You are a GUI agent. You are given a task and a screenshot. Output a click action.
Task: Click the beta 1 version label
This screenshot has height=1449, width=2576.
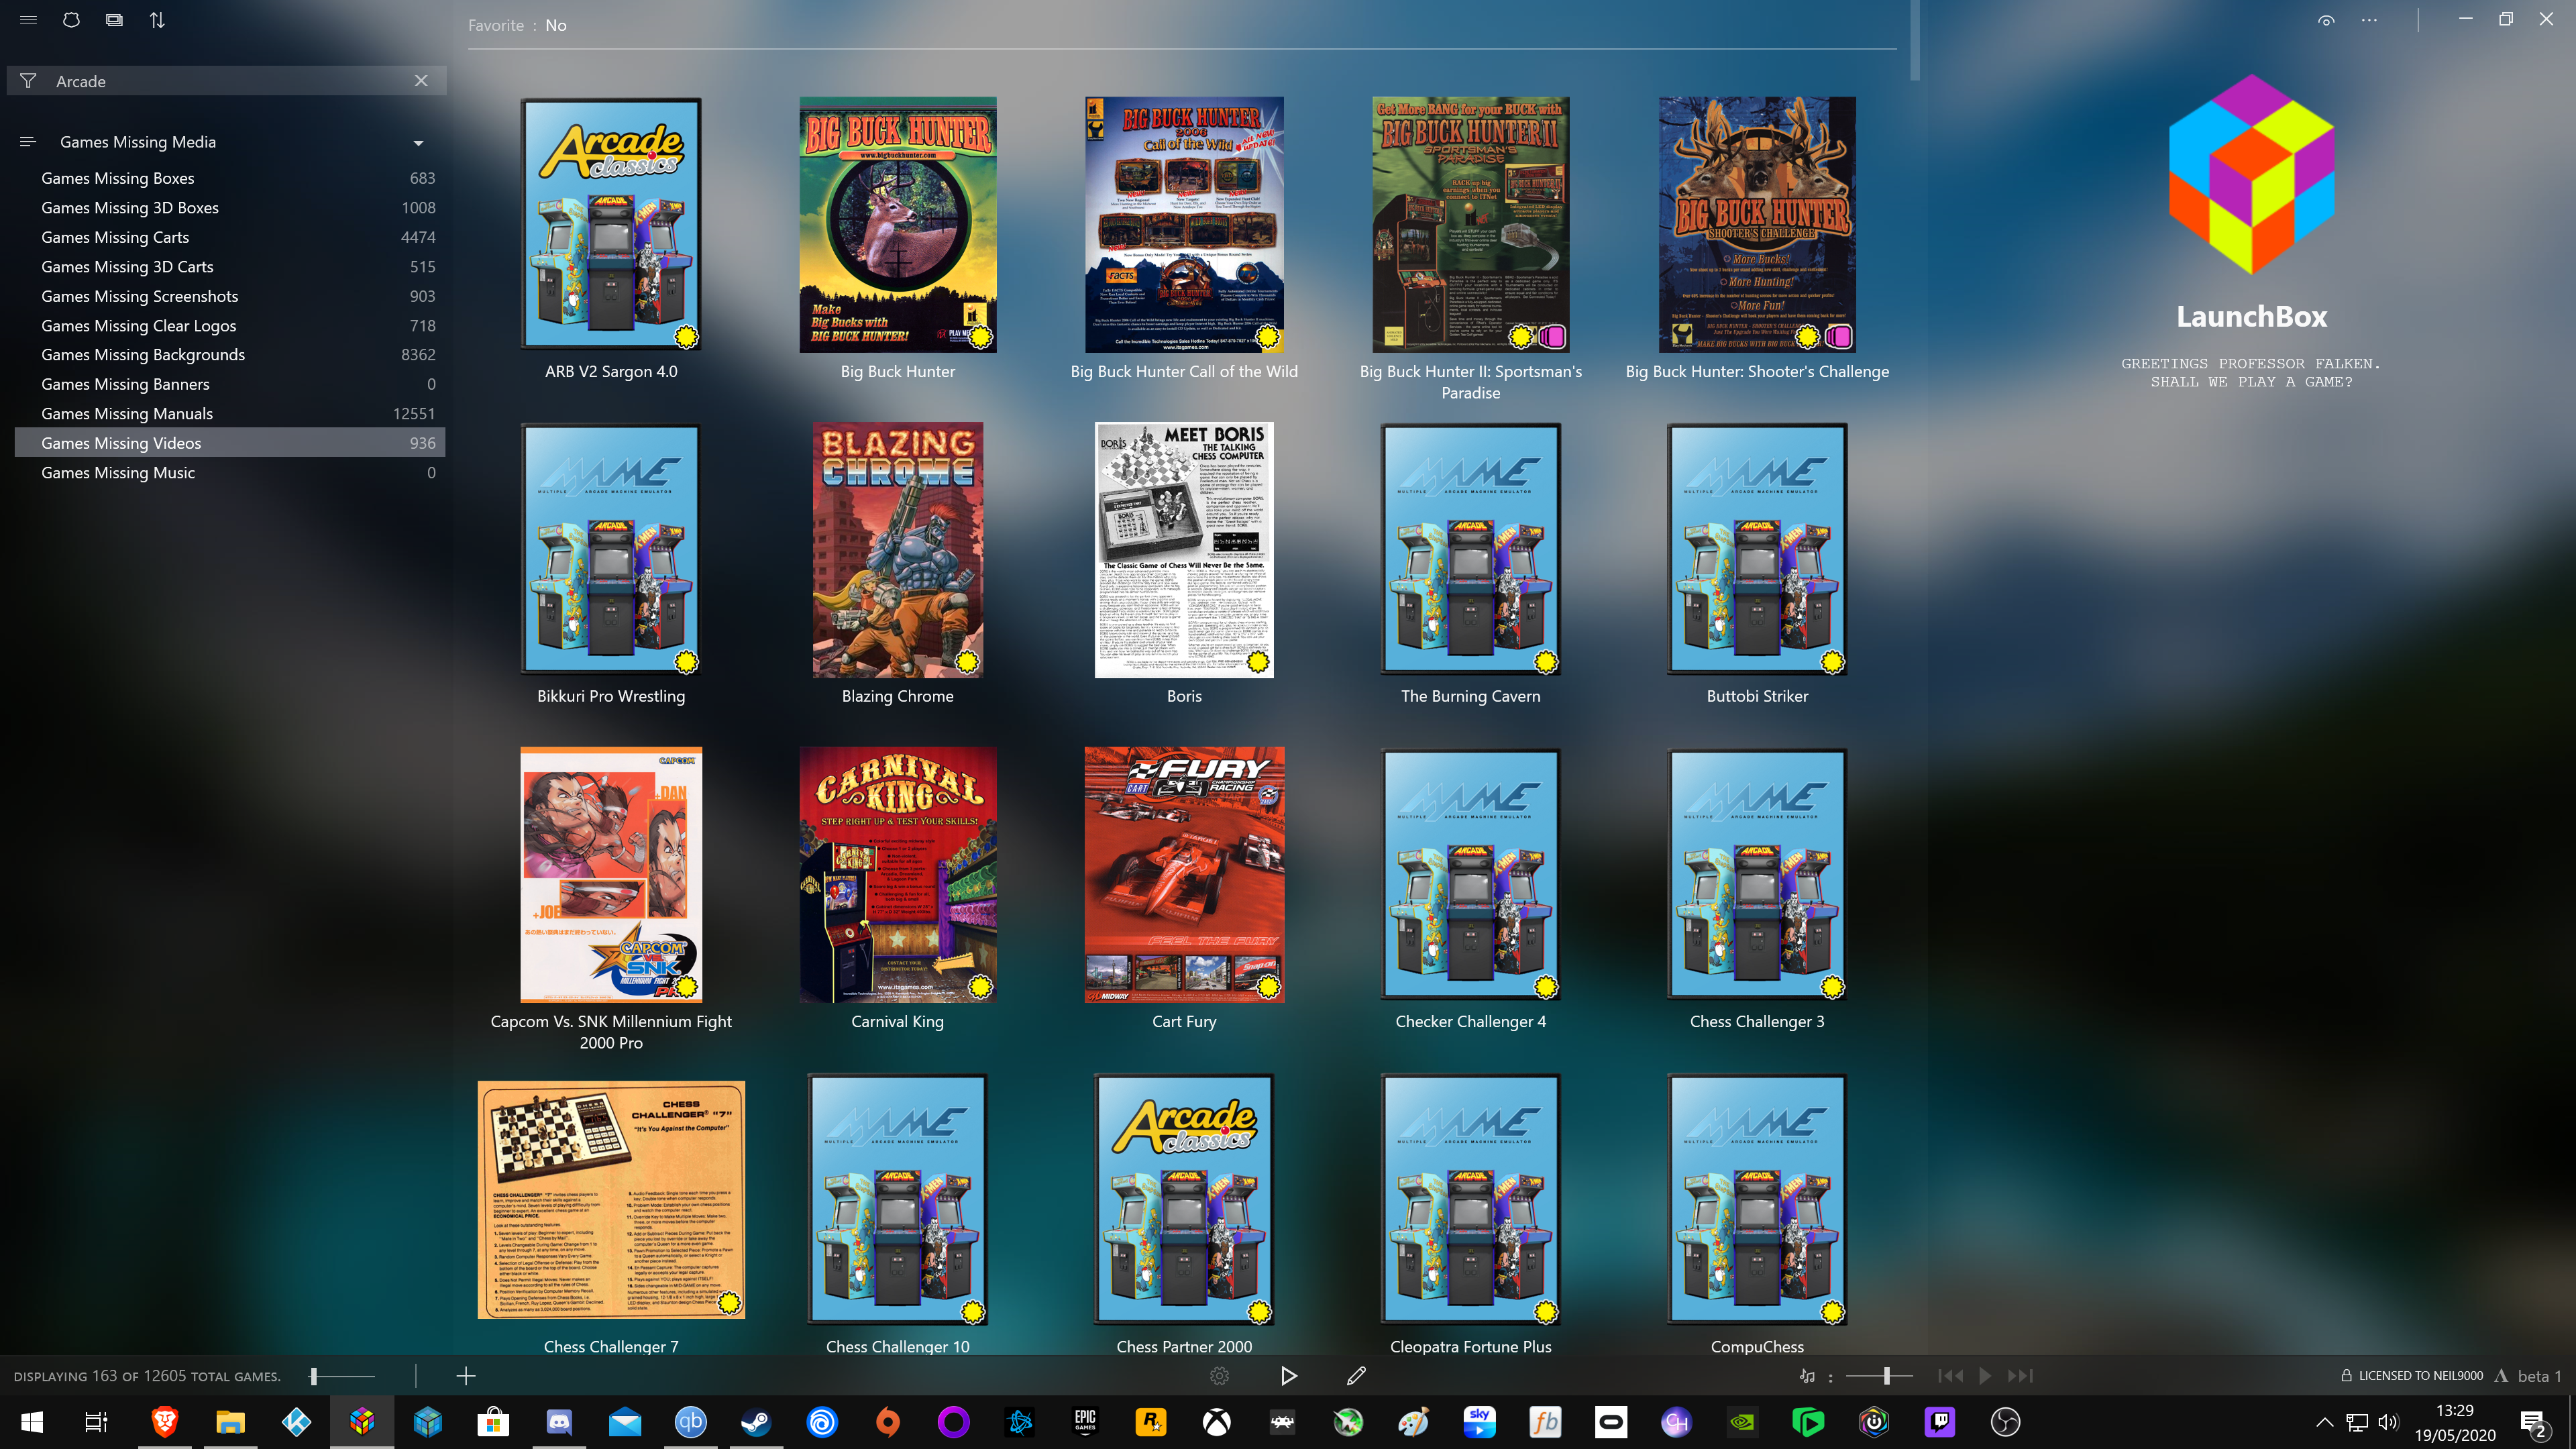2539,1377
